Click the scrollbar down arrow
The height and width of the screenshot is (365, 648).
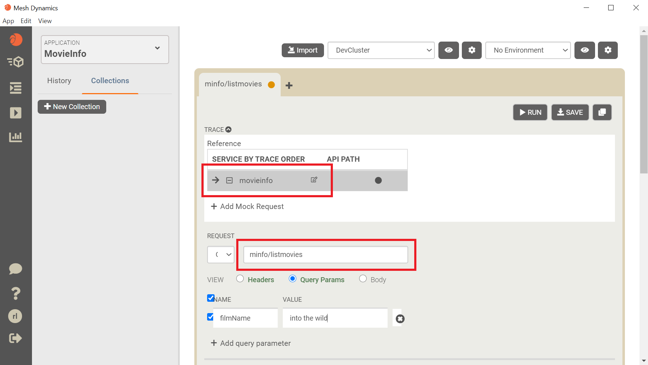644,360
